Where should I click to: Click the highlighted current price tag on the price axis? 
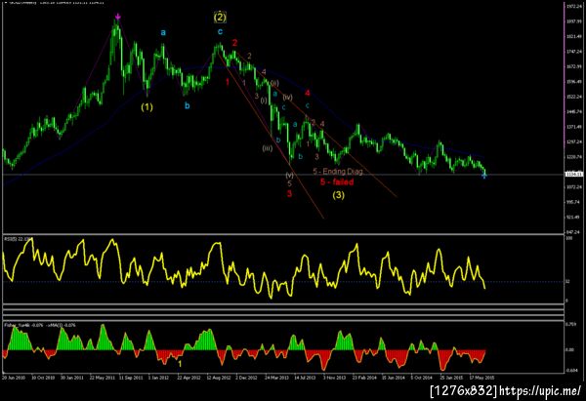pyautogui.click(x=573, y=174)
